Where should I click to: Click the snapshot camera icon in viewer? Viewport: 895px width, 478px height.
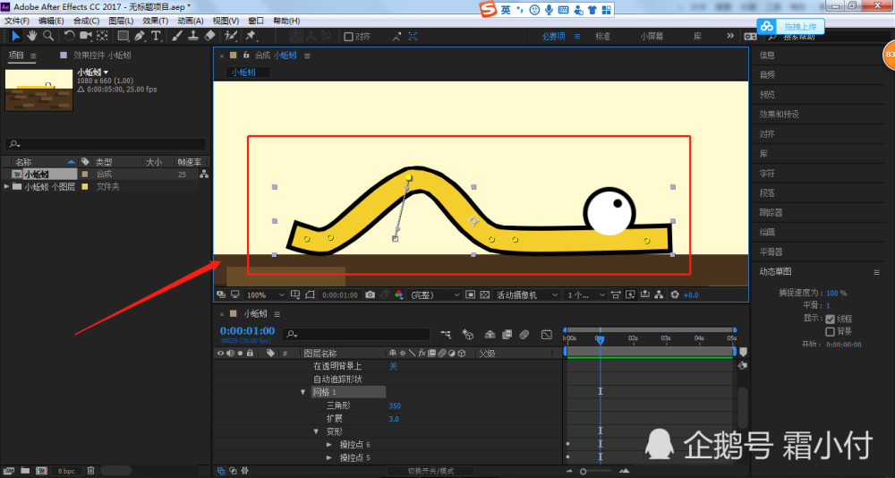point(370,294)
